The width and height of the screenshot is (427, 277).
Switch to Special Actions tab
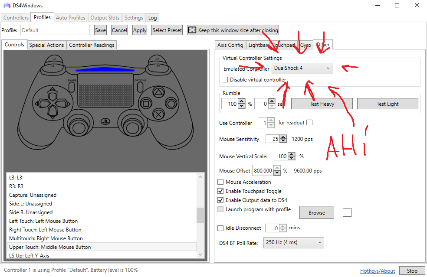click(x=46, y=45)
